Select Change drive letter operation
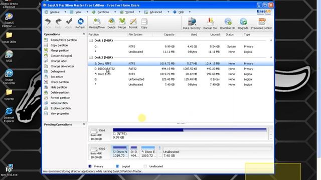321x180 pixels. pyautogui.click(x=62, y=66)
